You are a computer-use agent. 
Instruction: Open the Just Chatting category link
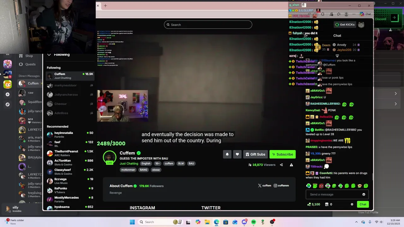[129, 164]
